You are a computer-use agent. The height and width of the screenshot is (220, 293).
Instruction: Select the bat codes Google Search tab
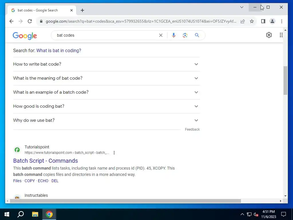(x=42, y=10)
